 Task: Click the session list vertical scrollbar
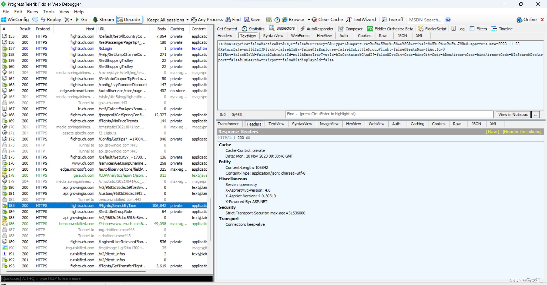pyautogui.click(x=210, y=219)
